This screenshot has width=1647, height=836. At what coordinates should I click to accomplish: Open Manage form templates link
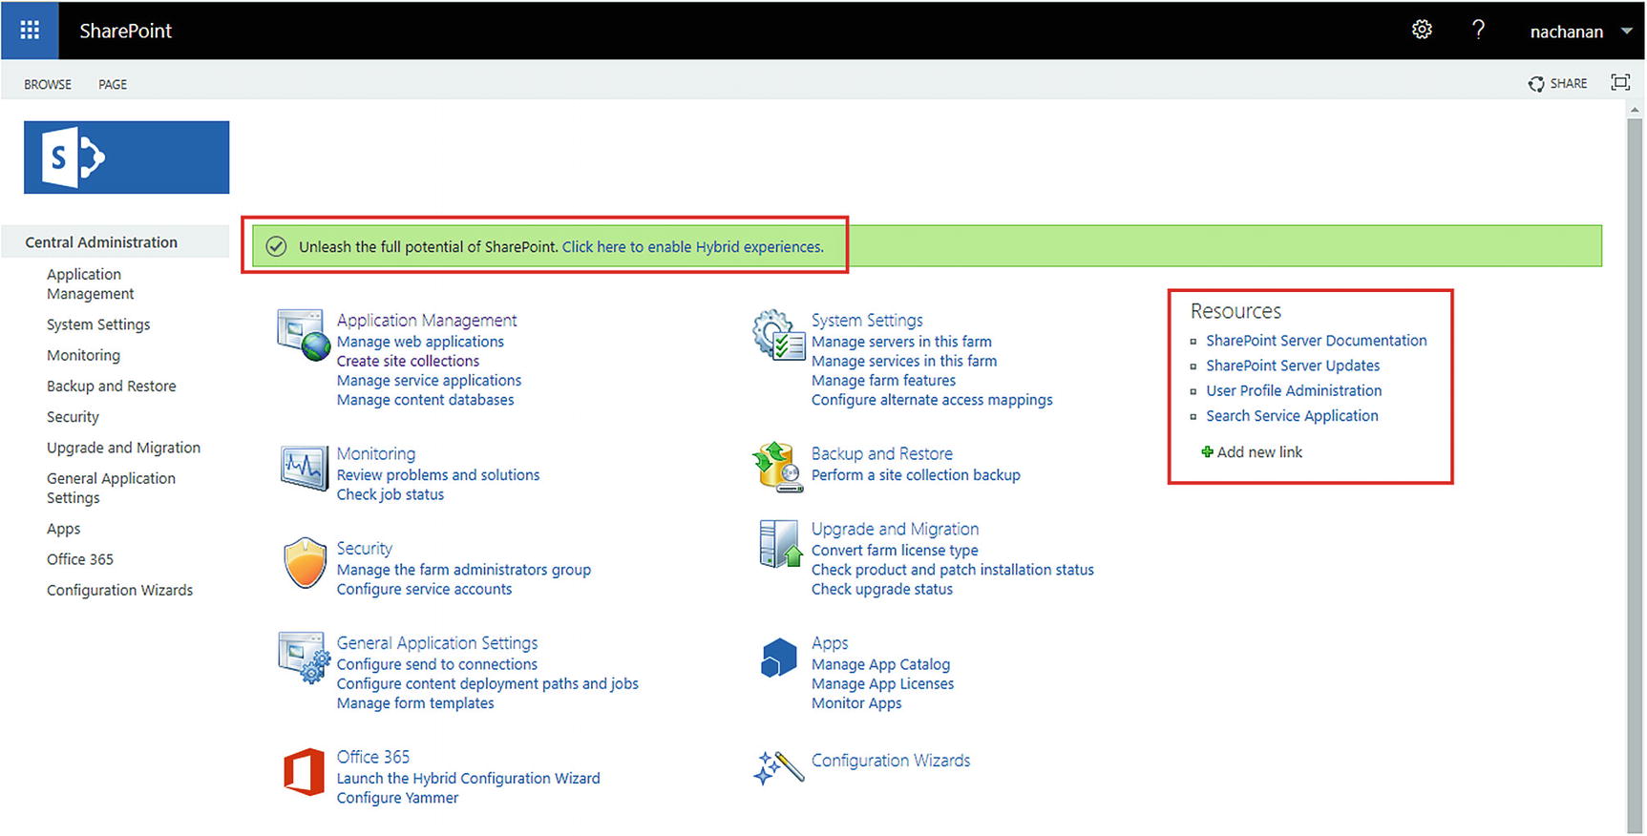415,703
